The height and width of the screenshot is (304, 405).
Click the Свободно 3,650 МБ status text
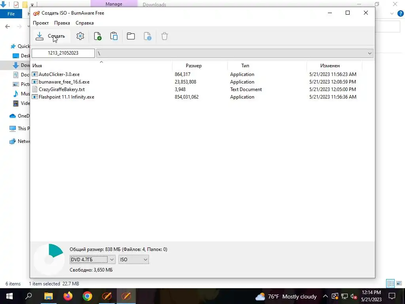pos(91,270)
